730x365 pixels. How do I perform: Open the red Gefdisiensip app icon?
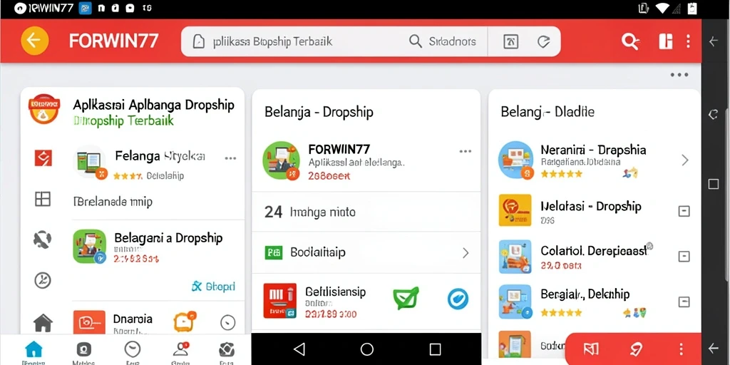coord(279,301)
